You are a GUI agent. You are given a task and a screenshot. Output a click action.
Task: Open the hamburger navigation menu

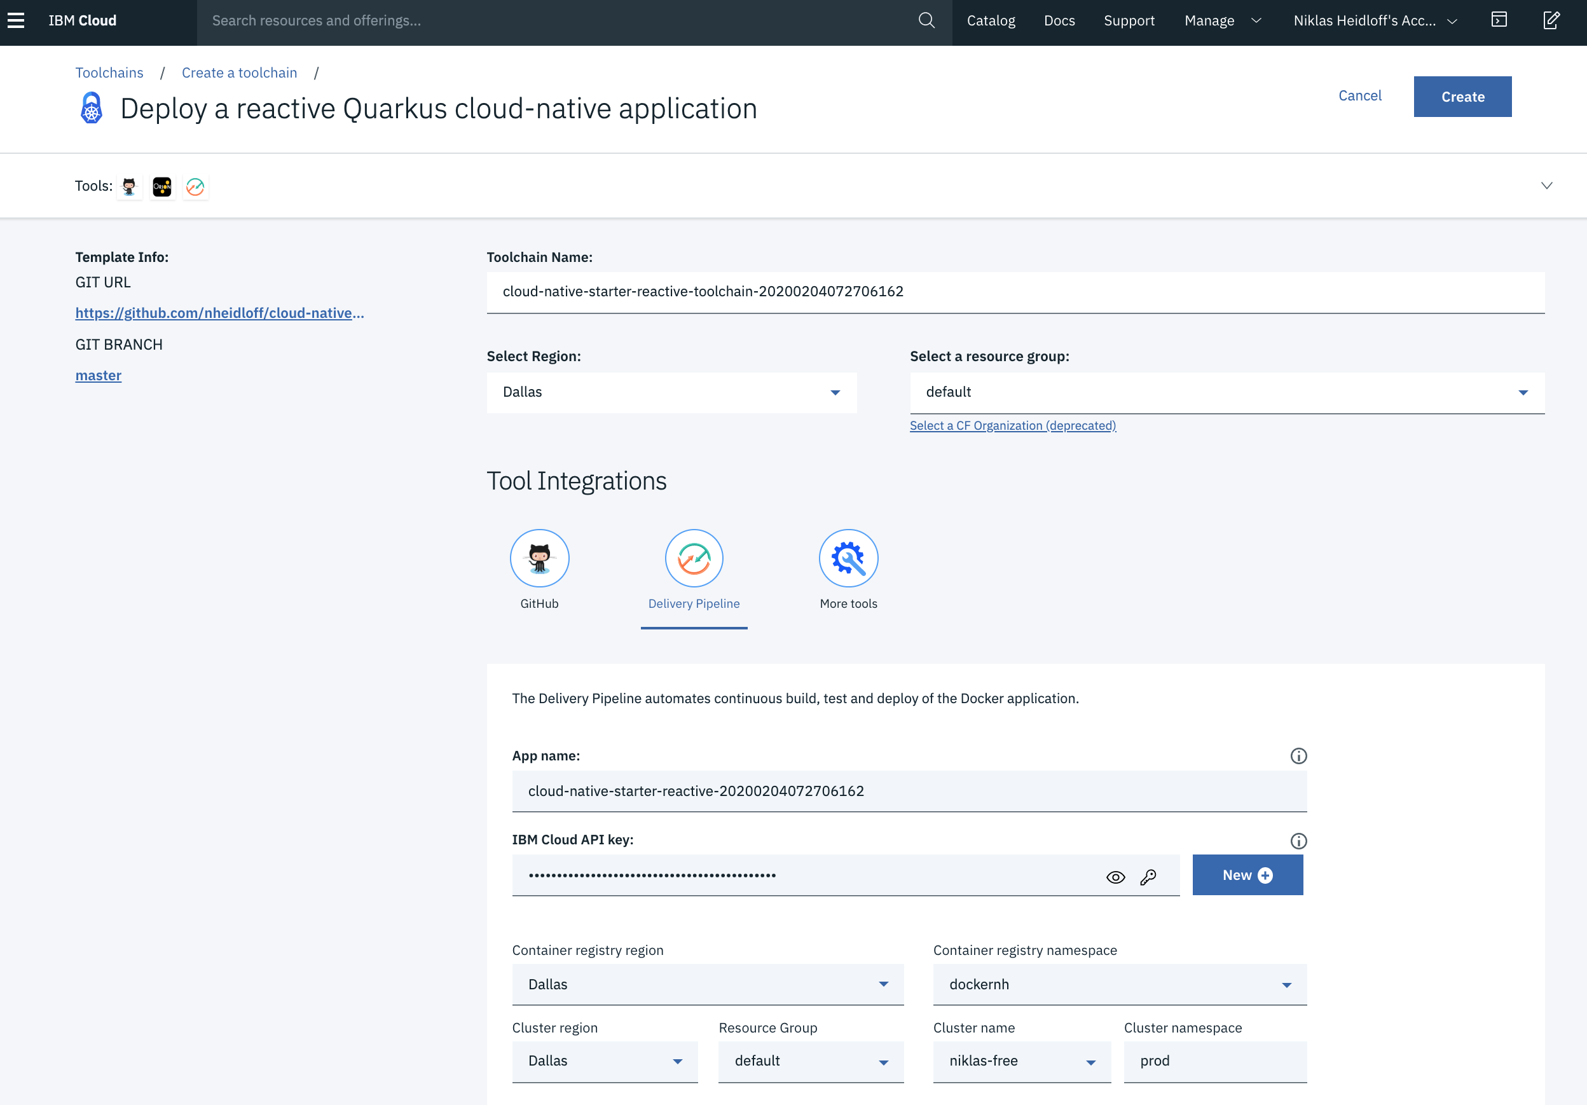coord(16,21)
